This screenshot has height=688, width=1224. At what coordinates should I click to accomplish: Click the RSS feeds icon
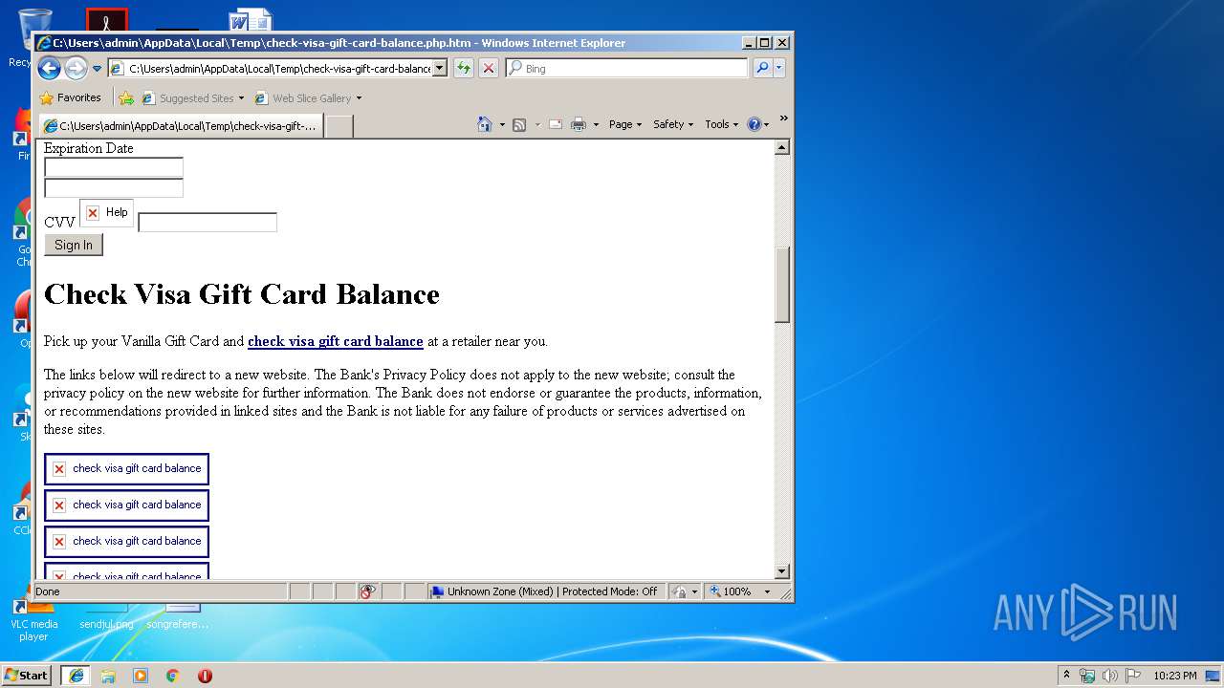(x=519, y=124)
